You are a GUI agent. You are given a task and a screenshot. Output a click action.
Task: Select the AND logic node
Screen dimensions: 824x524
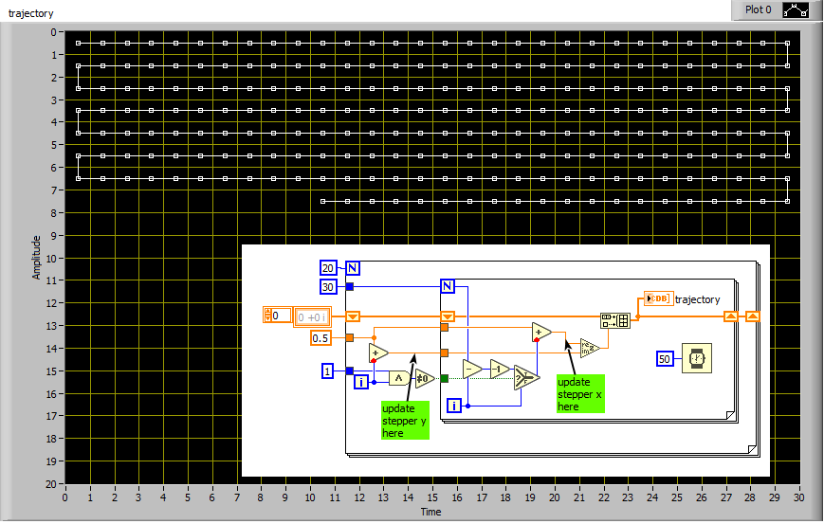(x=399, y=377)
